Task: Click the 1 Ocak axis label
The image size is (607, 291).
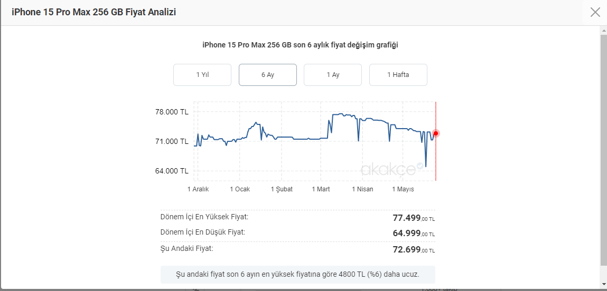Action: pos(240,189)
